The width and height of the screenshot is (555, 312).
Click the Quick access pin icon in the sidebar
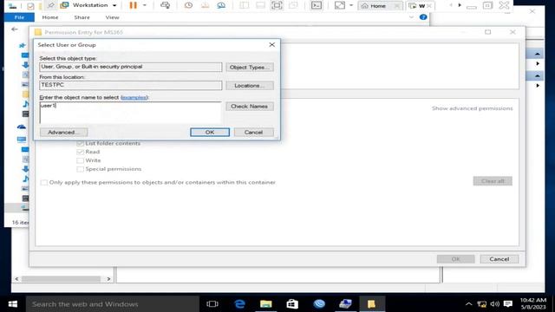pyautogui.click(x=23, y=45)
